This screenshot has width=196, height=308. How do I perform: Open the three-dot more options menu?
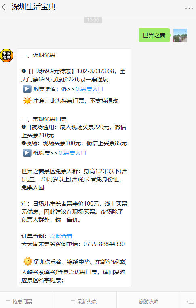[x=189, y=8]
